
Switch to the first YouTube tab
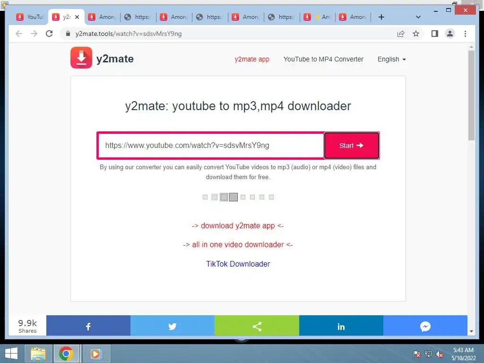coord(30,17)
